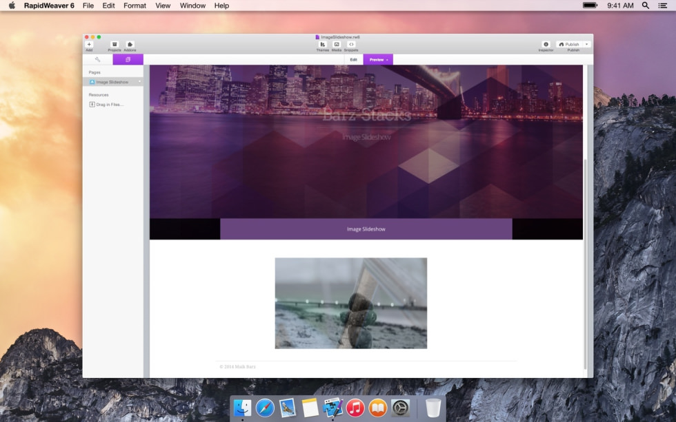Open the Window menu
Screen dimensions: 676x422
(192, 6)
